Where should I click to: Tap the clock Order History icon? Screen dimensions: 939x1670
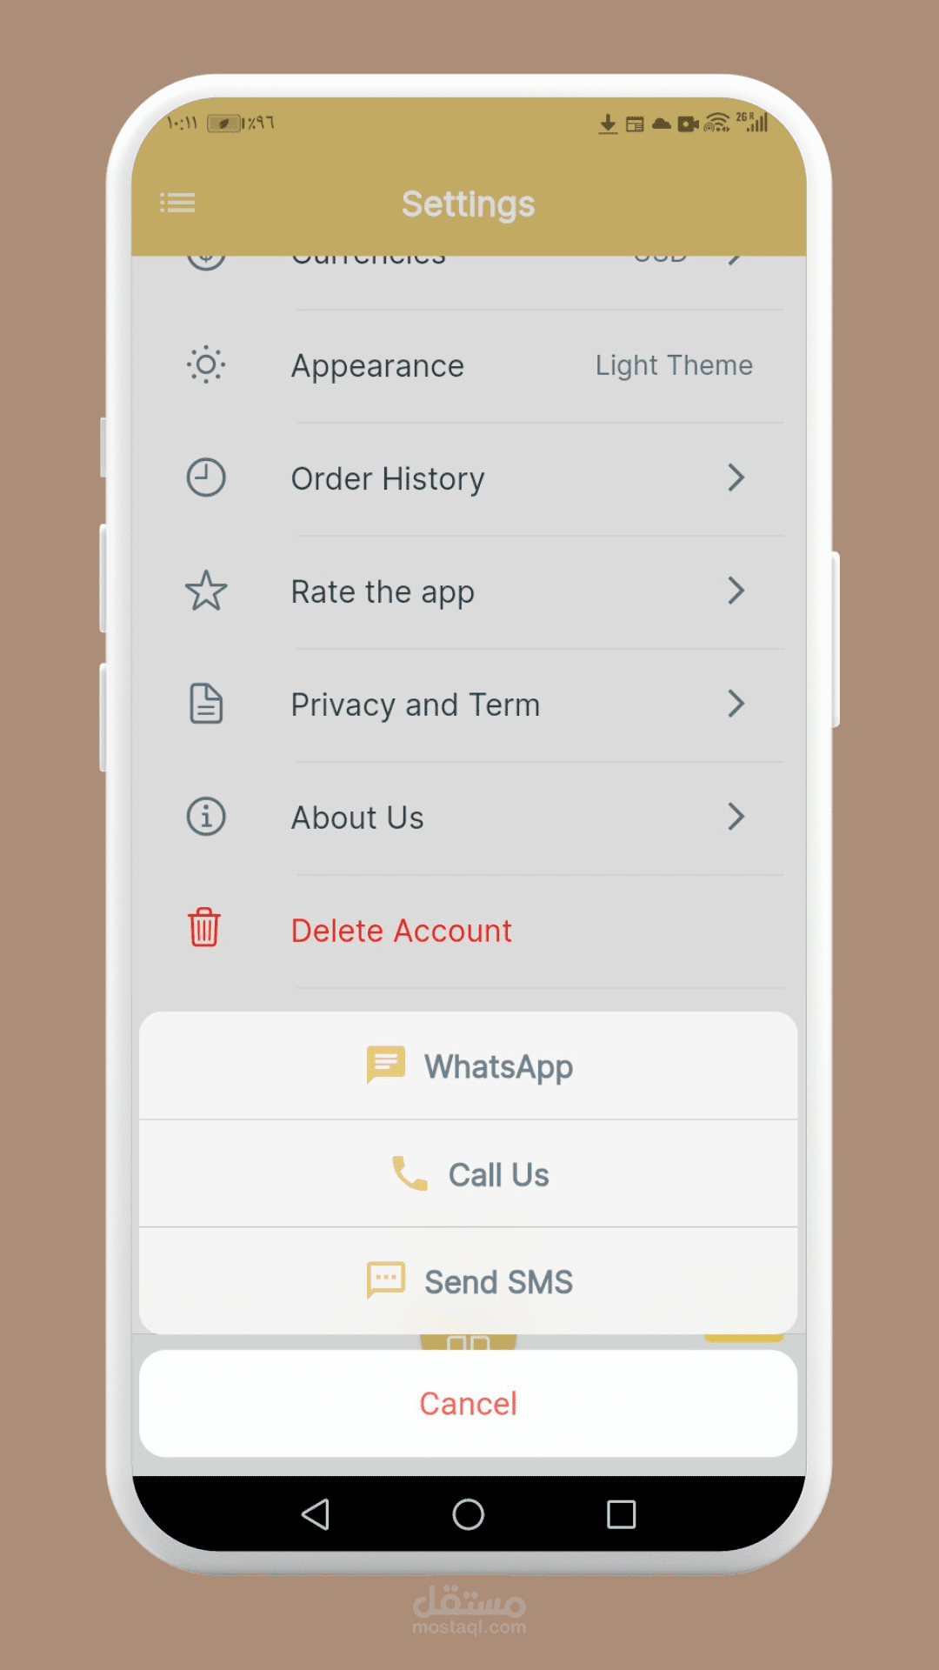tap(206, 478)
